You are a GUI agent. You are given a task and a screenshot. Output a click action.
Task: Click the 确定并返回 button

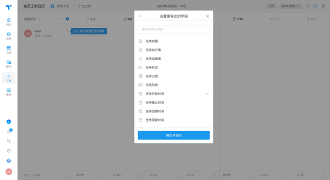pyautogui.click(x=174, y=135)
